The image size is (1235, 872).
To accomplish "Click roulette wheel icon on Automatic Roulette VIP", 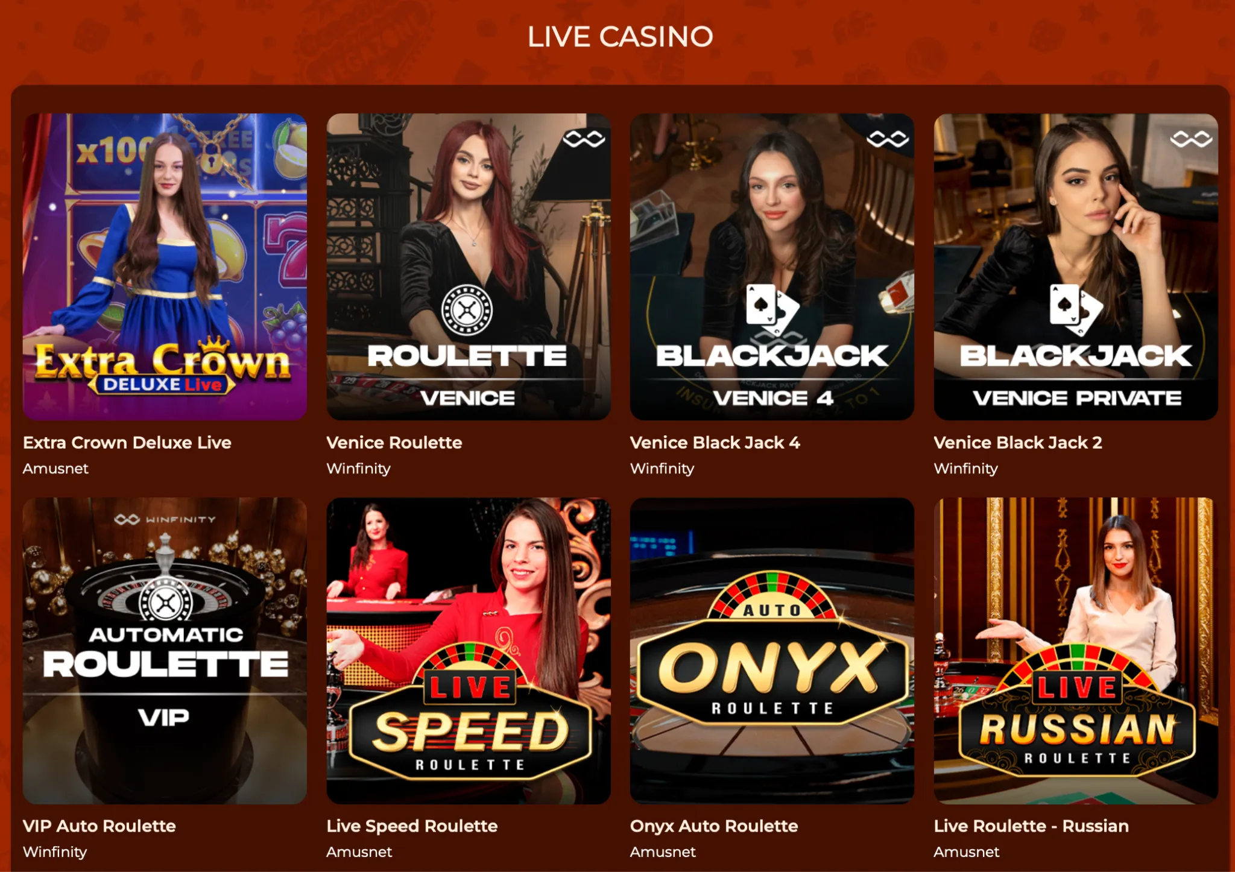I will tap(165, 602).
